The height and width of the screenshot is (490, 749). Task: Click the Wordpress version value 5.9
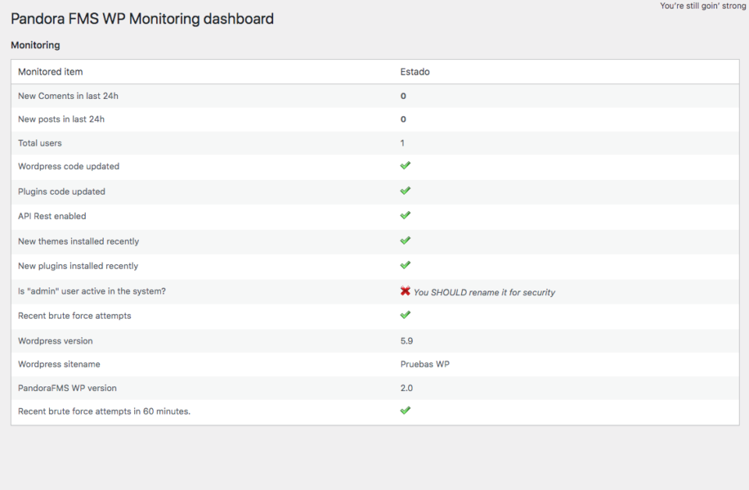coord(406,341)
